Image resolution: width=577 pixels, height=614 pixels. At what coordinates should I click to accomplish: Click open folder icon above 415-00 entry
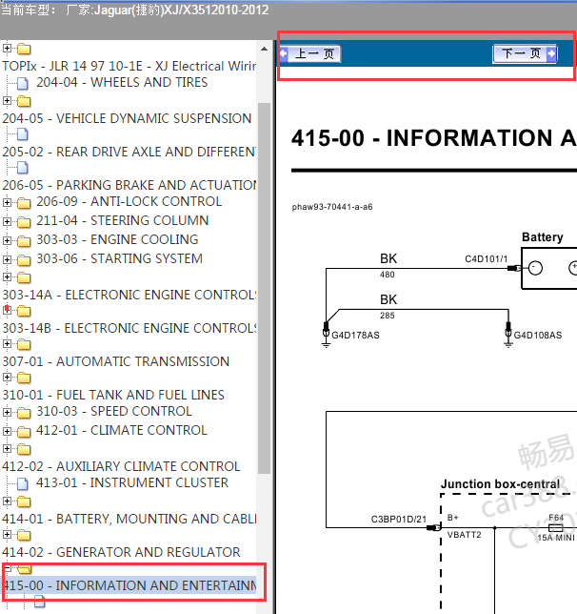pyautogui.click(x=24, y=569)
